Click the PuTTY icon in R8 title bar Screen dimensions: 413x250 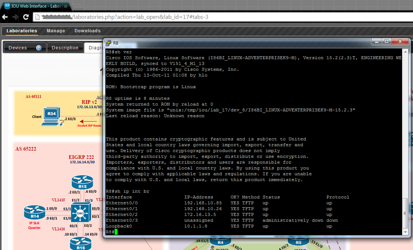(108, 43)
